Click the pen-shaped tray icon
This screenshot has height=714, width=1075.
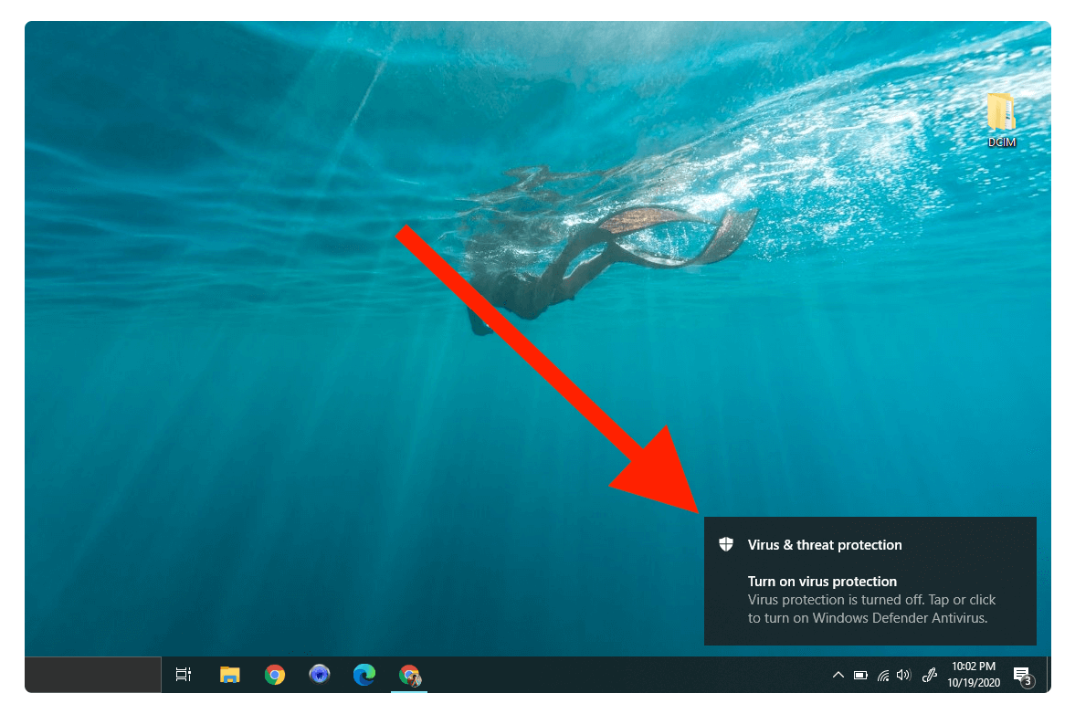[930, 676]
